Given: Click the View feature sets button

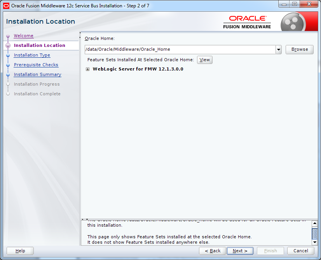Looking at the screenshot, I should coord(205,60).
